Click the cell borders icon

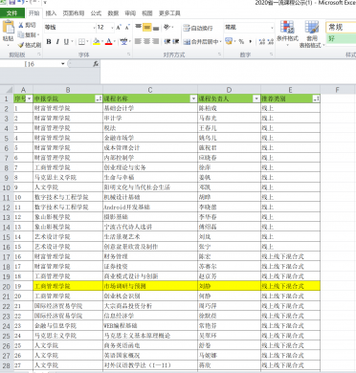(x=81, y=42)
